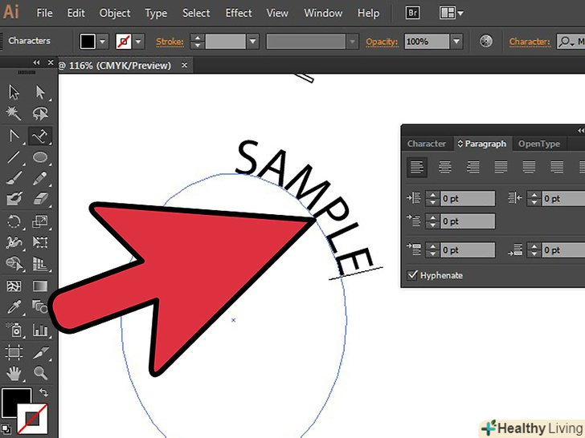This screenshot has height=438, width=585.
Task: Pick the Eyedropper tool
Action: click(14, 307)
